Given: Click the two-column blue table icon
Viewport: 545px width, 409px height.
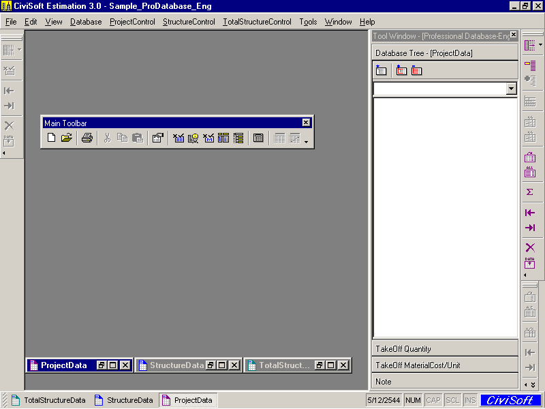Looking at the screenshot, I should (223, 138).
